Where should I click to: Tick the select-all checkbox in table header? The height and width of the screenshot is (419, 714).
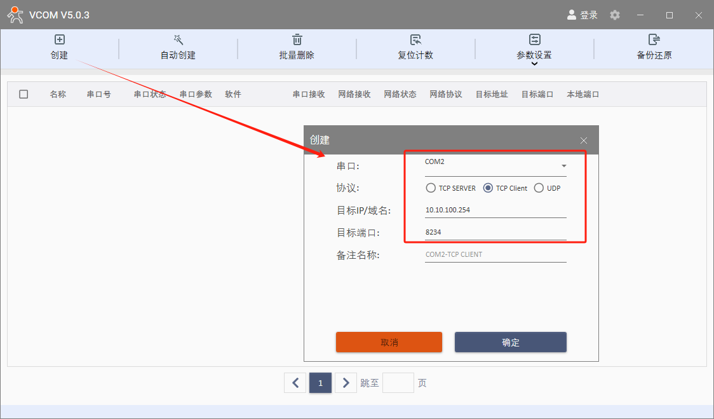point(24,94)
